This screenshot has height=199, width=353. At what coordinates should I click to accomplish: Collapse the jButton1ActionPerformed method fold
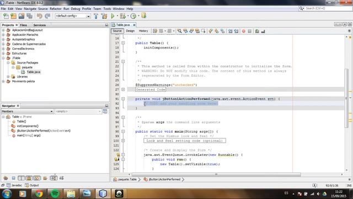(x=123, y=99)
